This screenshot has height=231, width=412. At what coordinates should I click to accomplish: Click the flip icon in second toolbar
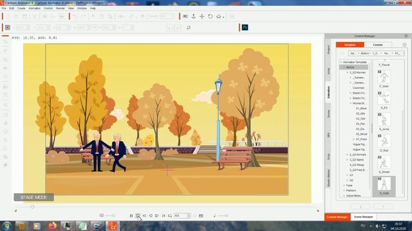coord(189,27)
